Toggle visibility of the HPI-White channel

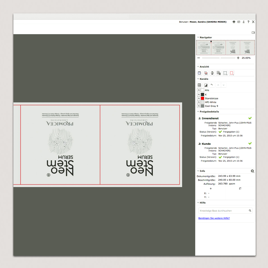pos(199,102)
